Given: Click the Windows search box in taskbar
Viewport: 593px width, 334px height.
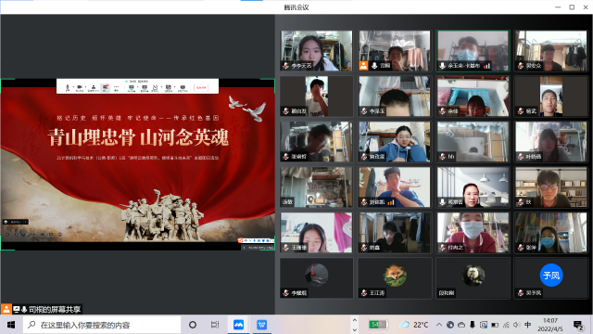Looking at the screenshot, I should click(102, 325).
